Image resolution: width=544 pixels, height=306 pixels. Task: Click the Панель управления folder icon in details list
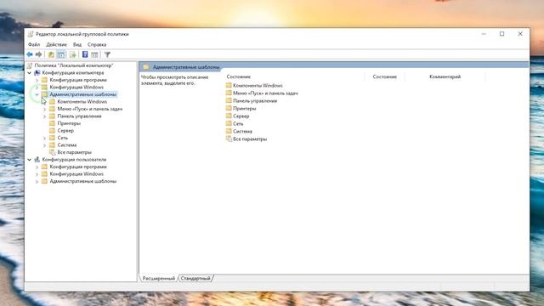(229, 100)
